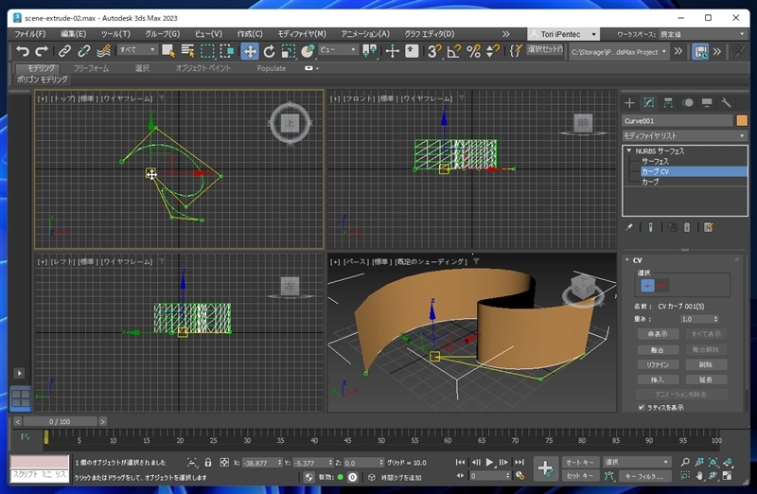Open the ファイル(F) menu
Viewport: 757px width, 494px height.
pos(30,34)
